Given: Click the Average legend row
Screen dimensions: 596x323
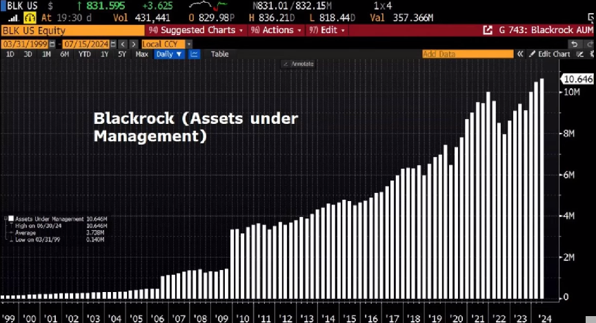Looking at the screenshot, I should [x=60, y=233].
